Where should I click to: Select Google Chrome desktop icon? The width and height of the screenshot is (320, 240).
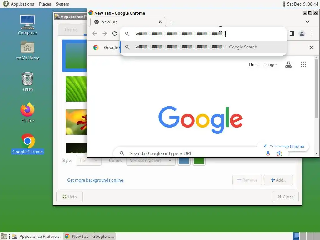pyautogui.click(x=27, y=144)
